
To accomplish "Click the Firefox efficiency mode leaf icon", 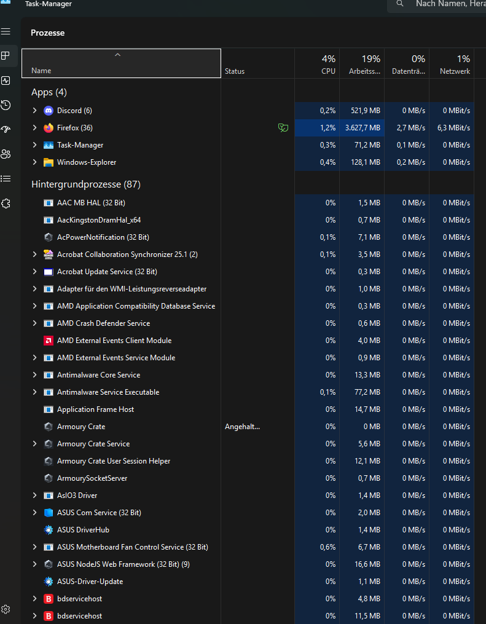I will [x=283, y=128].
